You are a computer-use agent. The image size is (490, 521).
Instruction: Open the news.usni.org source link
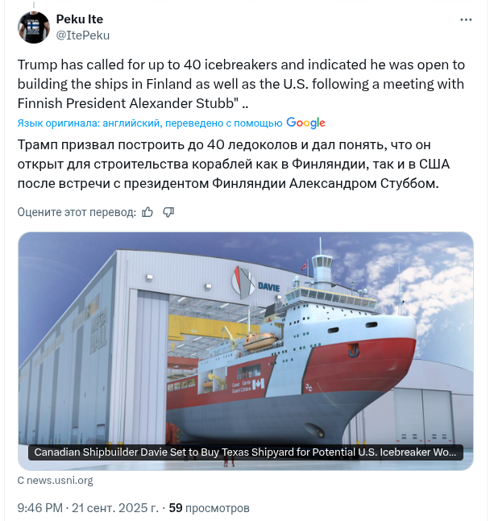tap(56, 481)
